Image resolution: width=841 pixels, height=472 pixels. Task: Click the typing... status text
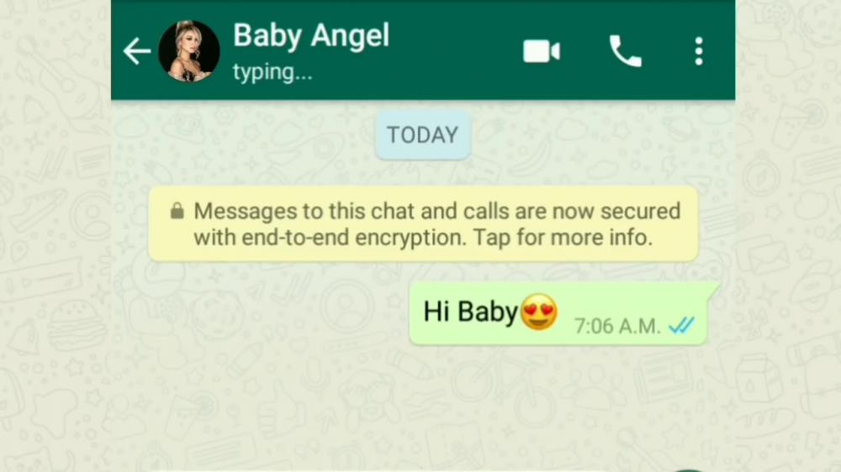point(272,72)
